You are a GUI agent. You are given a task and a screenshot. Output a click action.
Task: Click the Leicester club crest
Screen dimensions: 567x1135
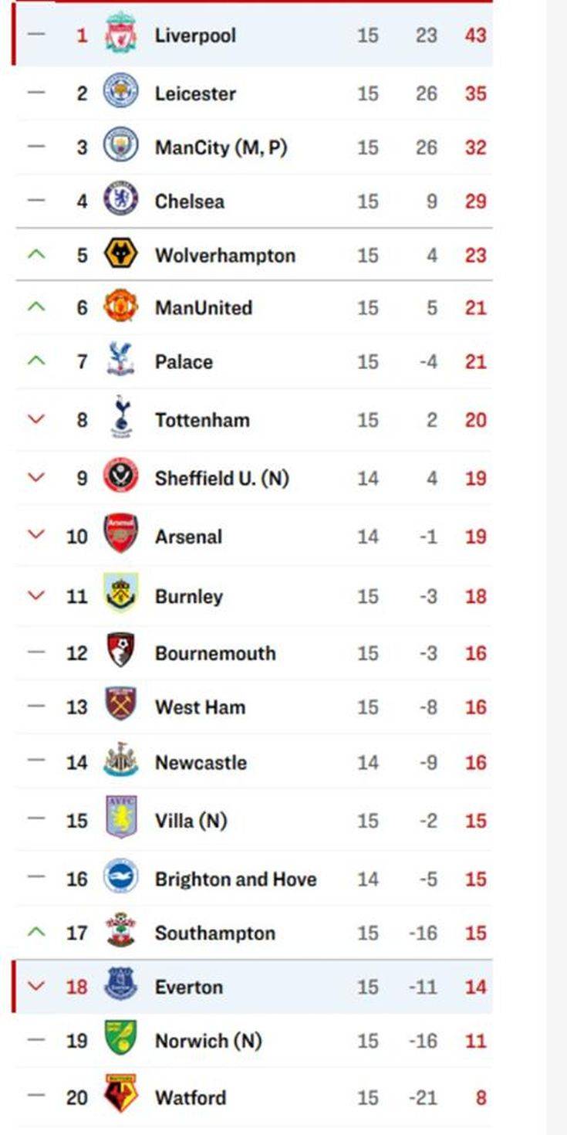coord(121,92)
